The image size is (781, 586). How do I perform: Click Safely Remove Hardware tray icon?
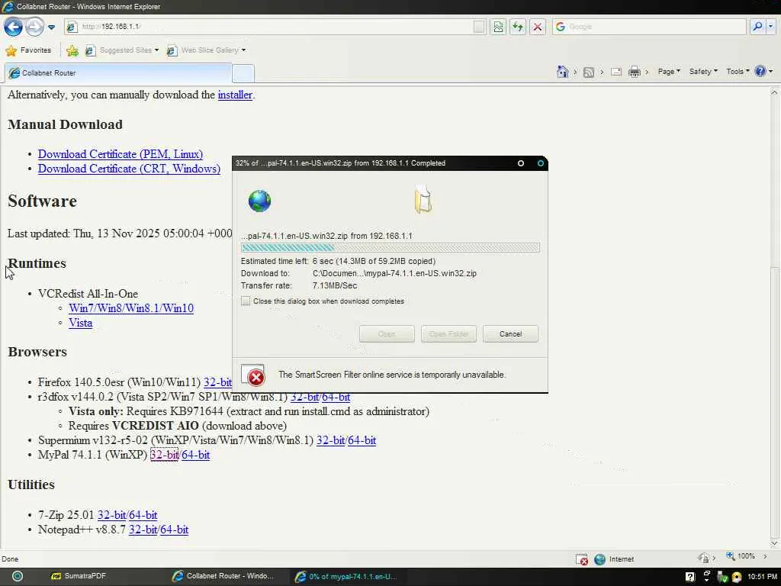tap(722, 577)
